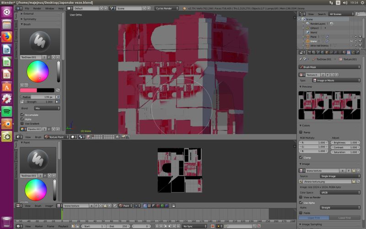Open the Playback menu in timeline
Screen dimensions: 366x229
coord(63,226)
